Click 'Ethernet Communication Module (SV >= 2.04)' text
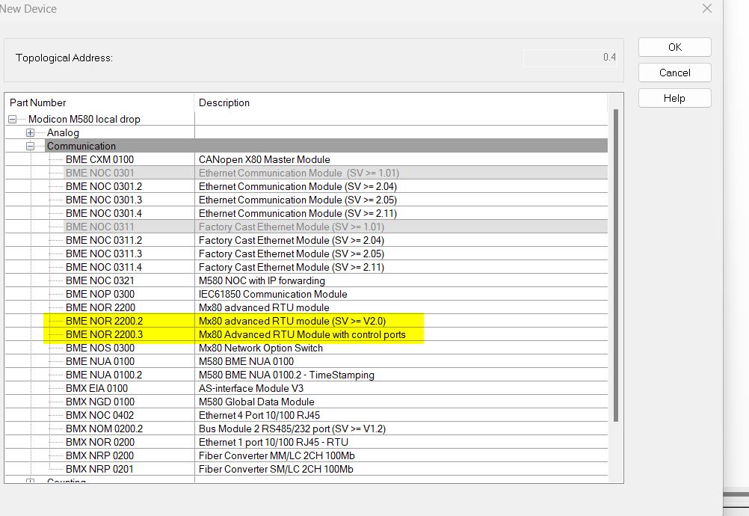Image resolution: width=749 pixels, height=516 pixels. pyautogui.click(x=298, y=186)
